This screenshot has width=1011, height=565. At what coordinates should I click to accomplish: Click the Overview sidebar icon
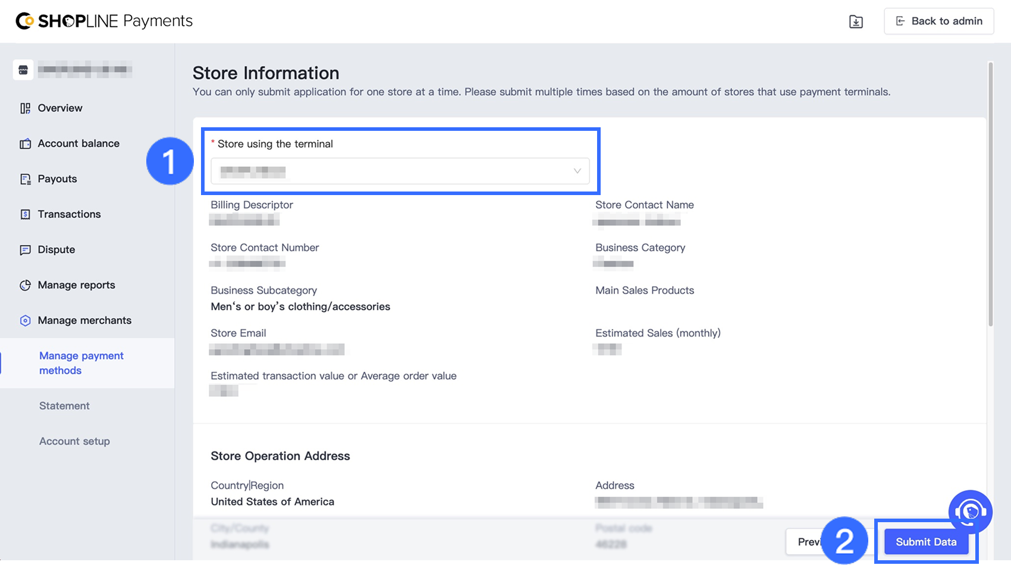click(25, 108)
